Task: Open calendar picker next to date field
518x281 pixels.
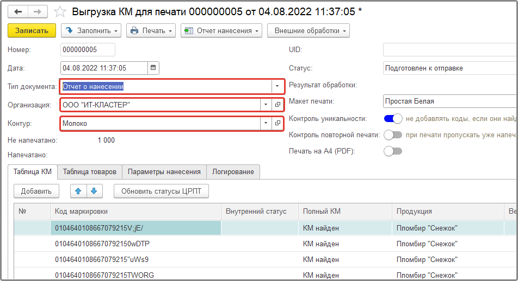Action: pos(153,68)
